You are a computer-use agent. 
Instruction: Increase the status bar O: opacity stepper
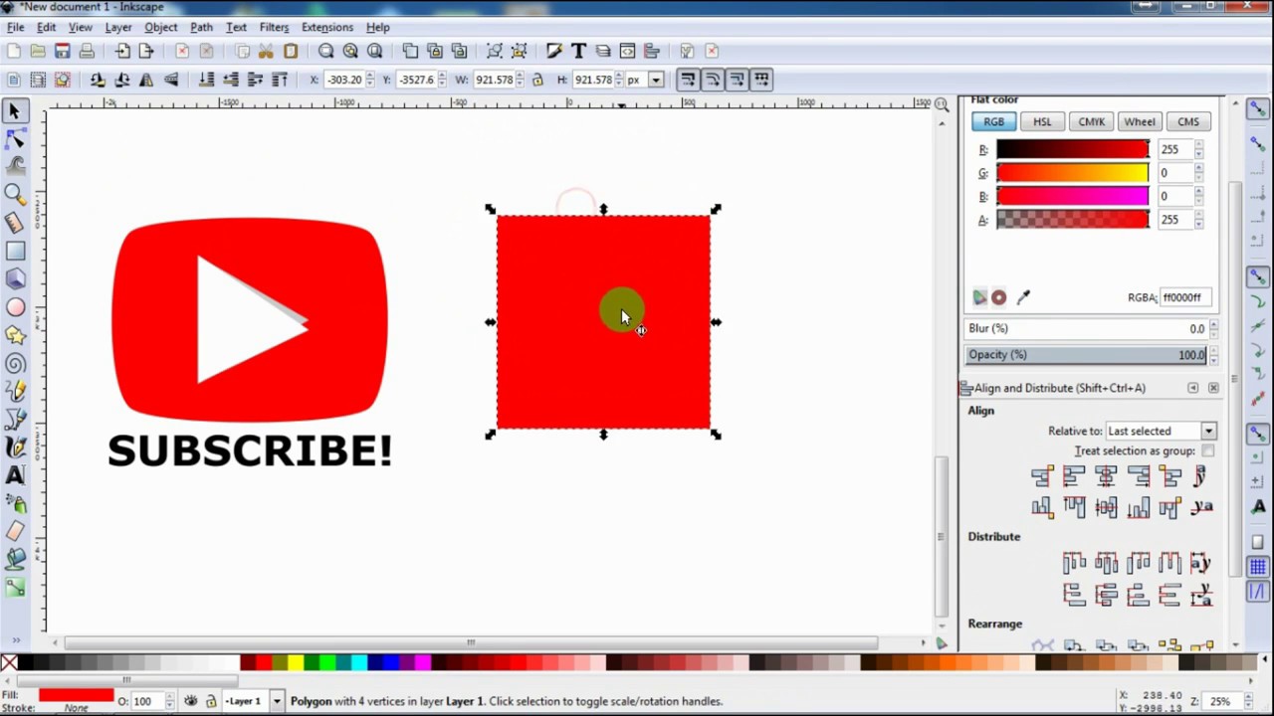(169, 697)
